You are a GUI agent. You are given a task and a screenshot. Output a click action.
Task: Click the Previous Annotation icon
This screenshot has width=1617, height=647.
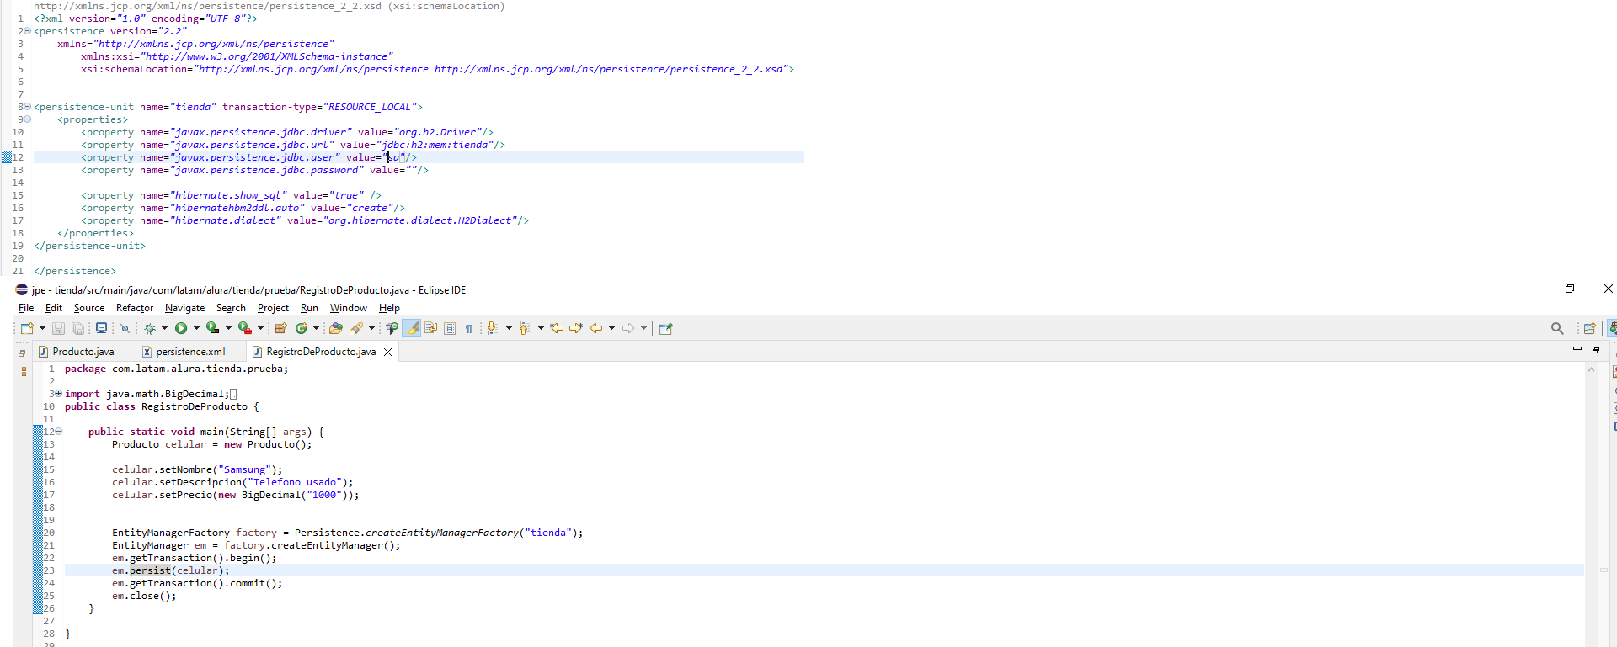pos(526,328)
